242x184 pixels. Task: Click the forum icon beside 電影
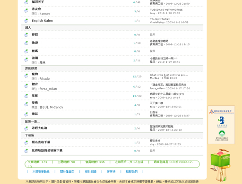point(26,114)
